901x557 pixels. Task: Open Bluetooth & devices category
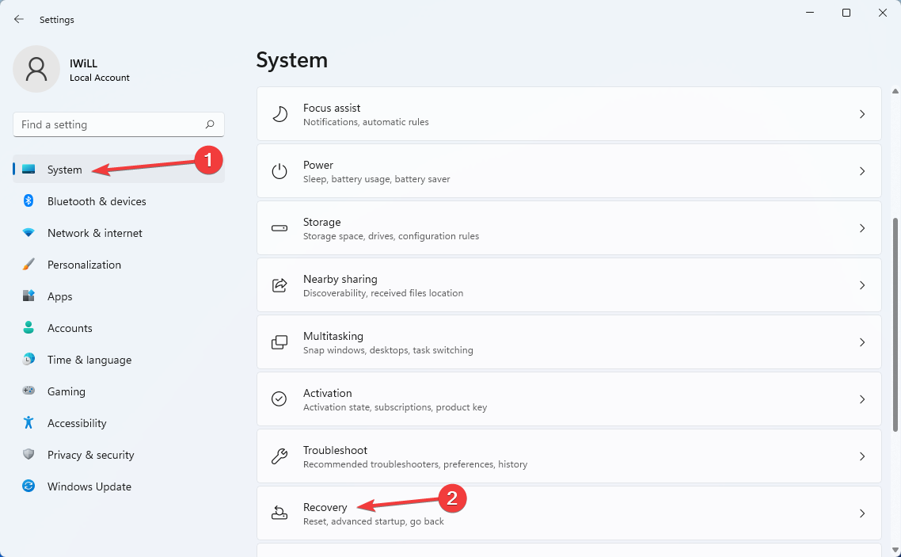click(x=97, y=201)
